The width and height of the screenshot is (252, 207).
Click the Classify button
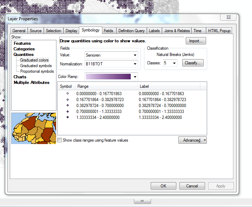click(x=193, y=63)
